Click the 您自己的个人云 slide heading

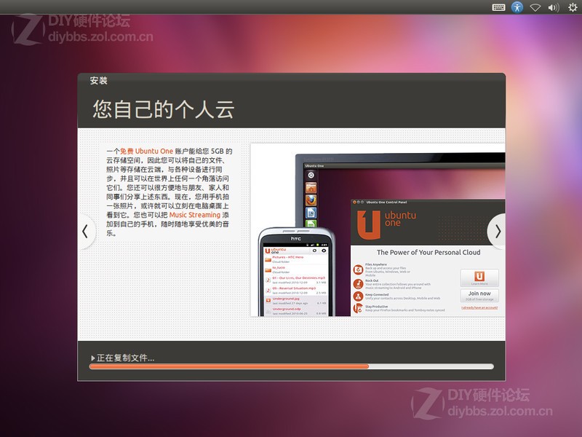[163, 109]
